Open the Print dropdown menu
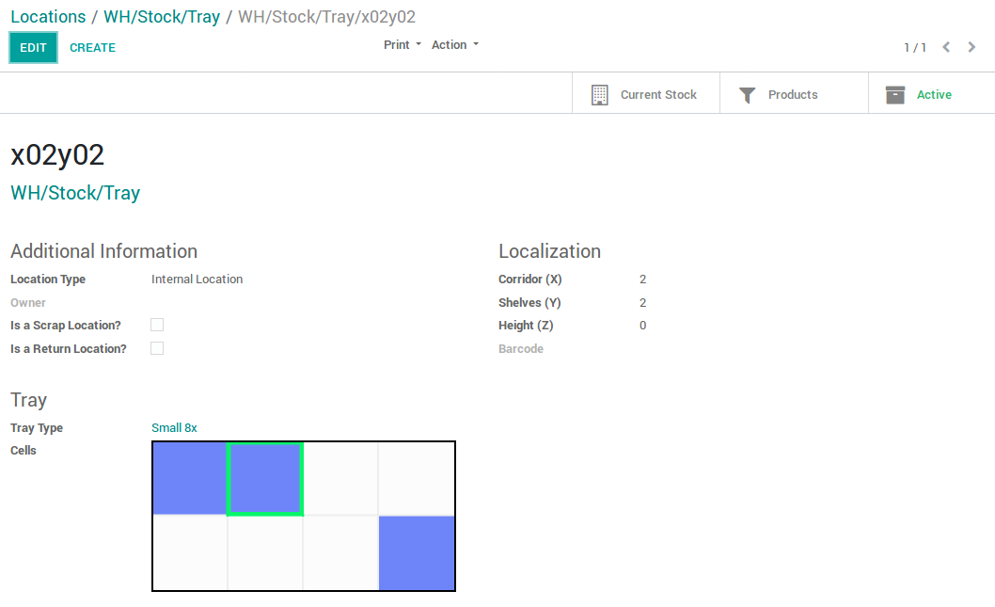Image resolution: width=995 pixels, height=607 pixels. pyautogui.click(x=403, y=45)
